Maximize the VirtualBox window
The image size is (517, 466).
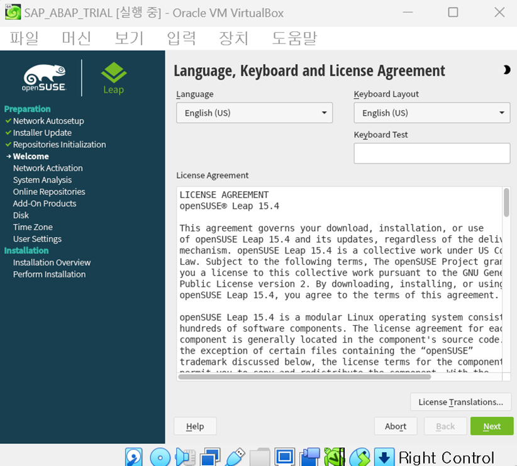(x=453, y=12)
